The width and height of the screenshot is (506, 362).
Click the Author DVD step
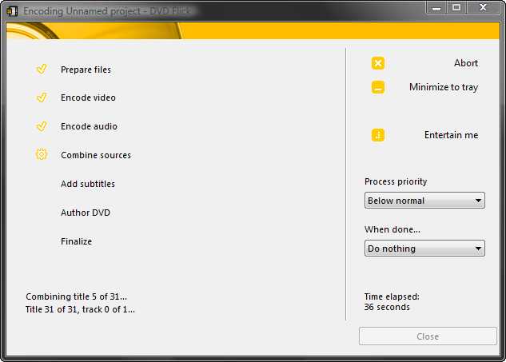(x=86, y=213)
